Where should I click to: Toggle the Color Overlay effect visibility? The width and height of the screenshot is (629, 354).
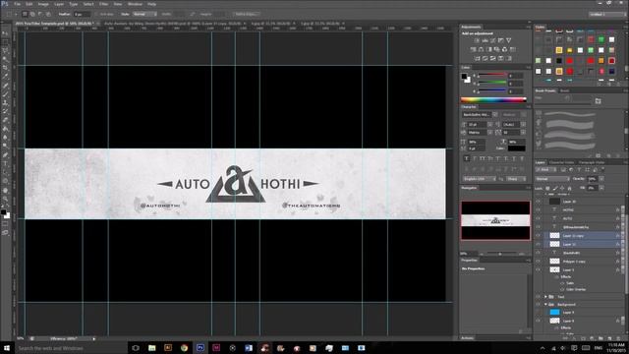click(x=562, y=289)
